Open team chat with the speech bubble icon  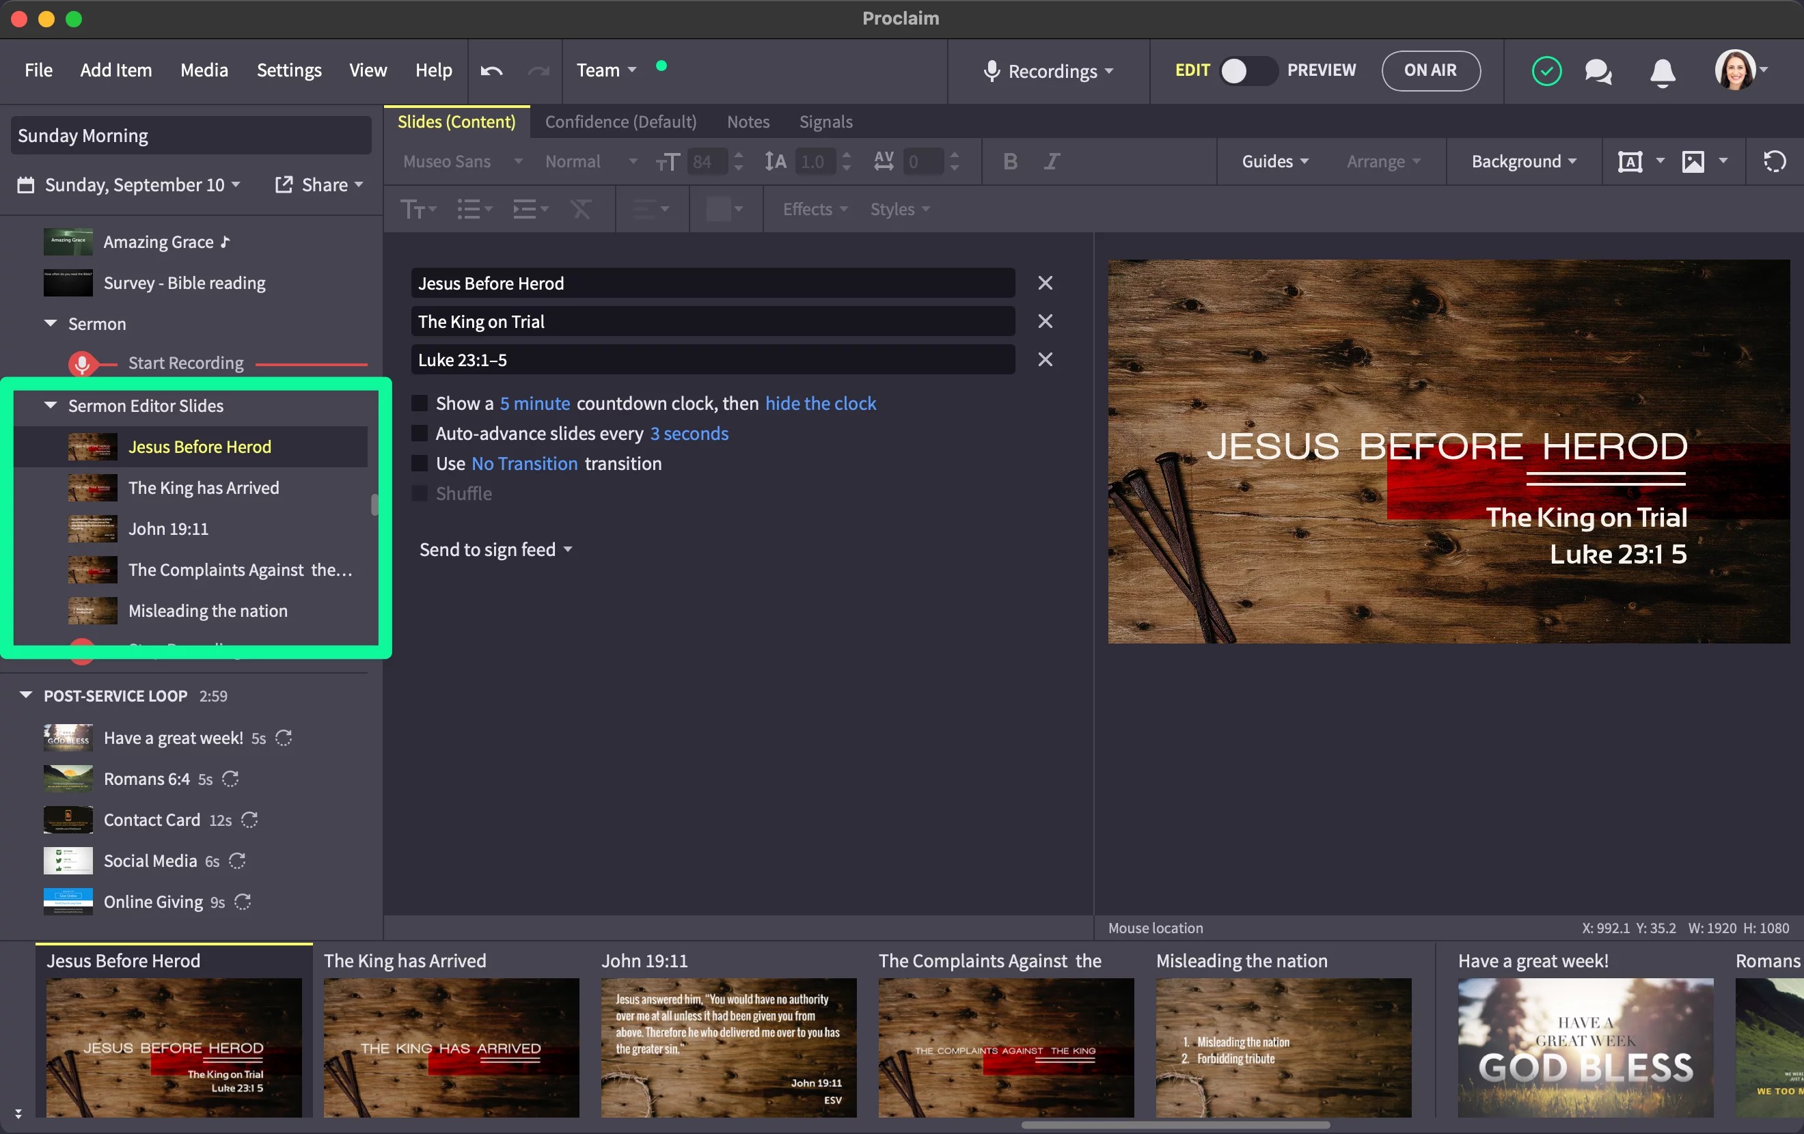click(x=1598, y=71)
